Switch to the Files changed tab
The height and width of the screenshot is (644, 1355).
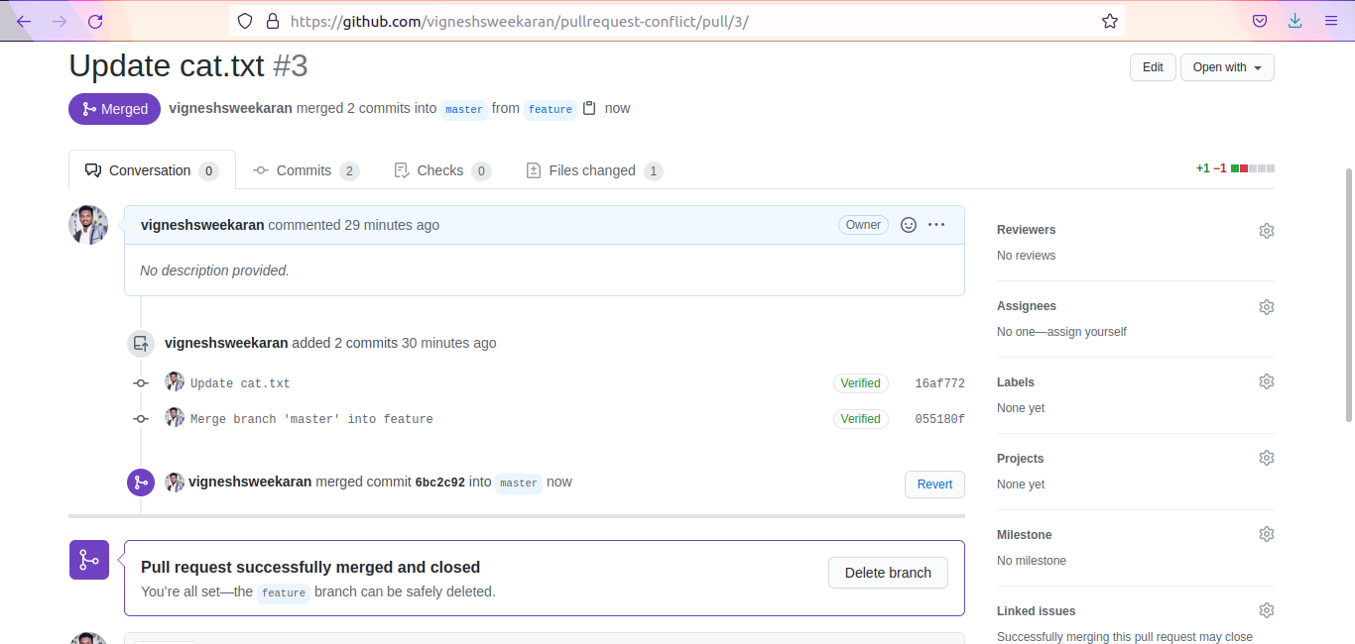point(591,170)
